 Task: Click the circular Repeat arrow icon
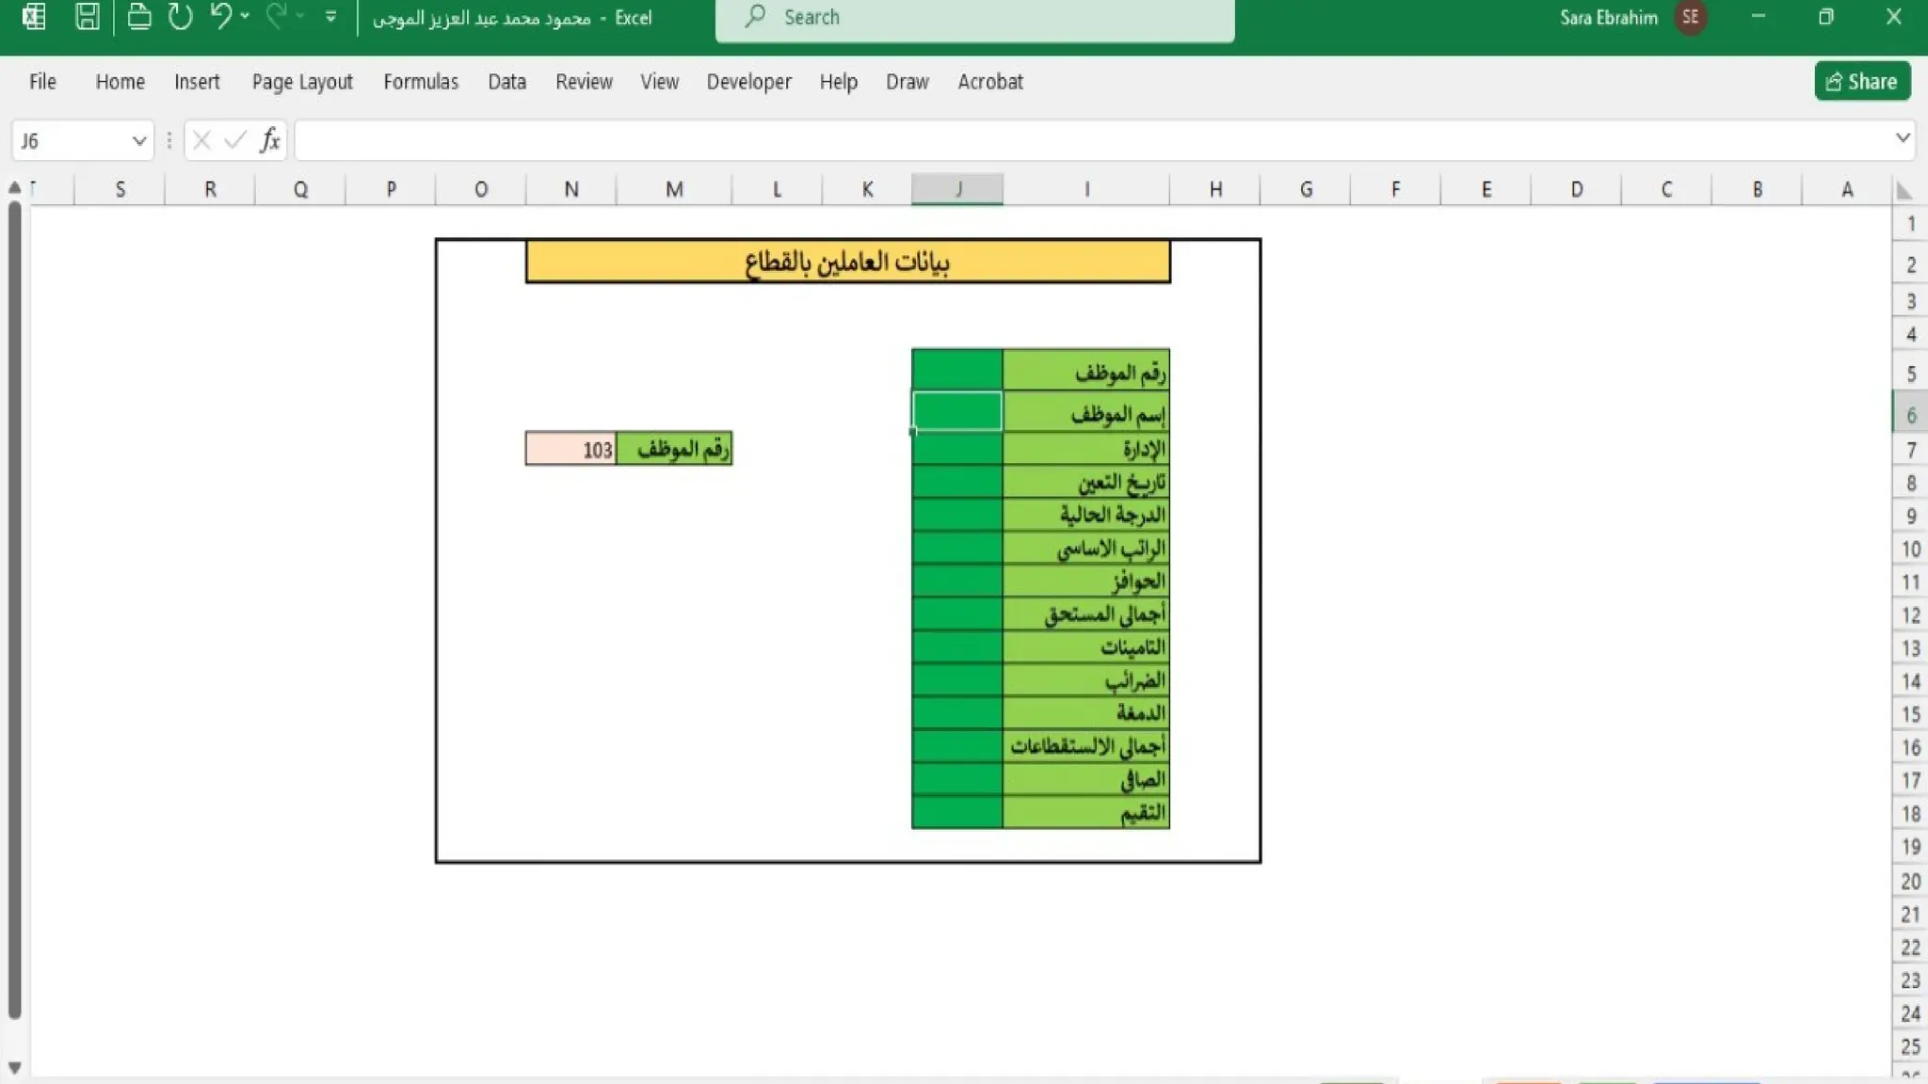coord(180,17)
